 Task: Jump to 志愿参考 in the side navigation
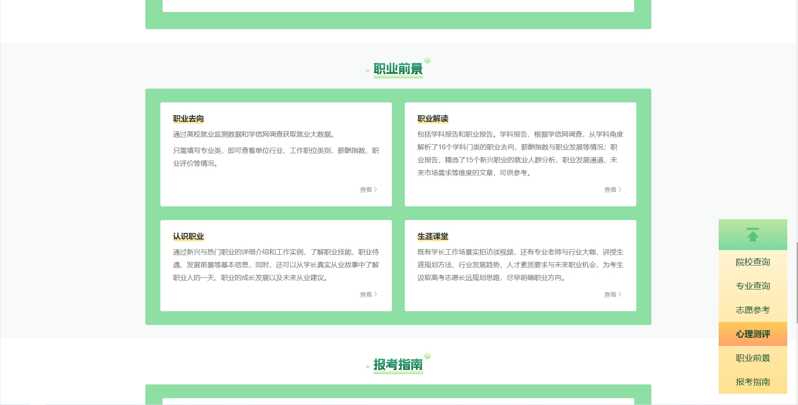(753, 310)
